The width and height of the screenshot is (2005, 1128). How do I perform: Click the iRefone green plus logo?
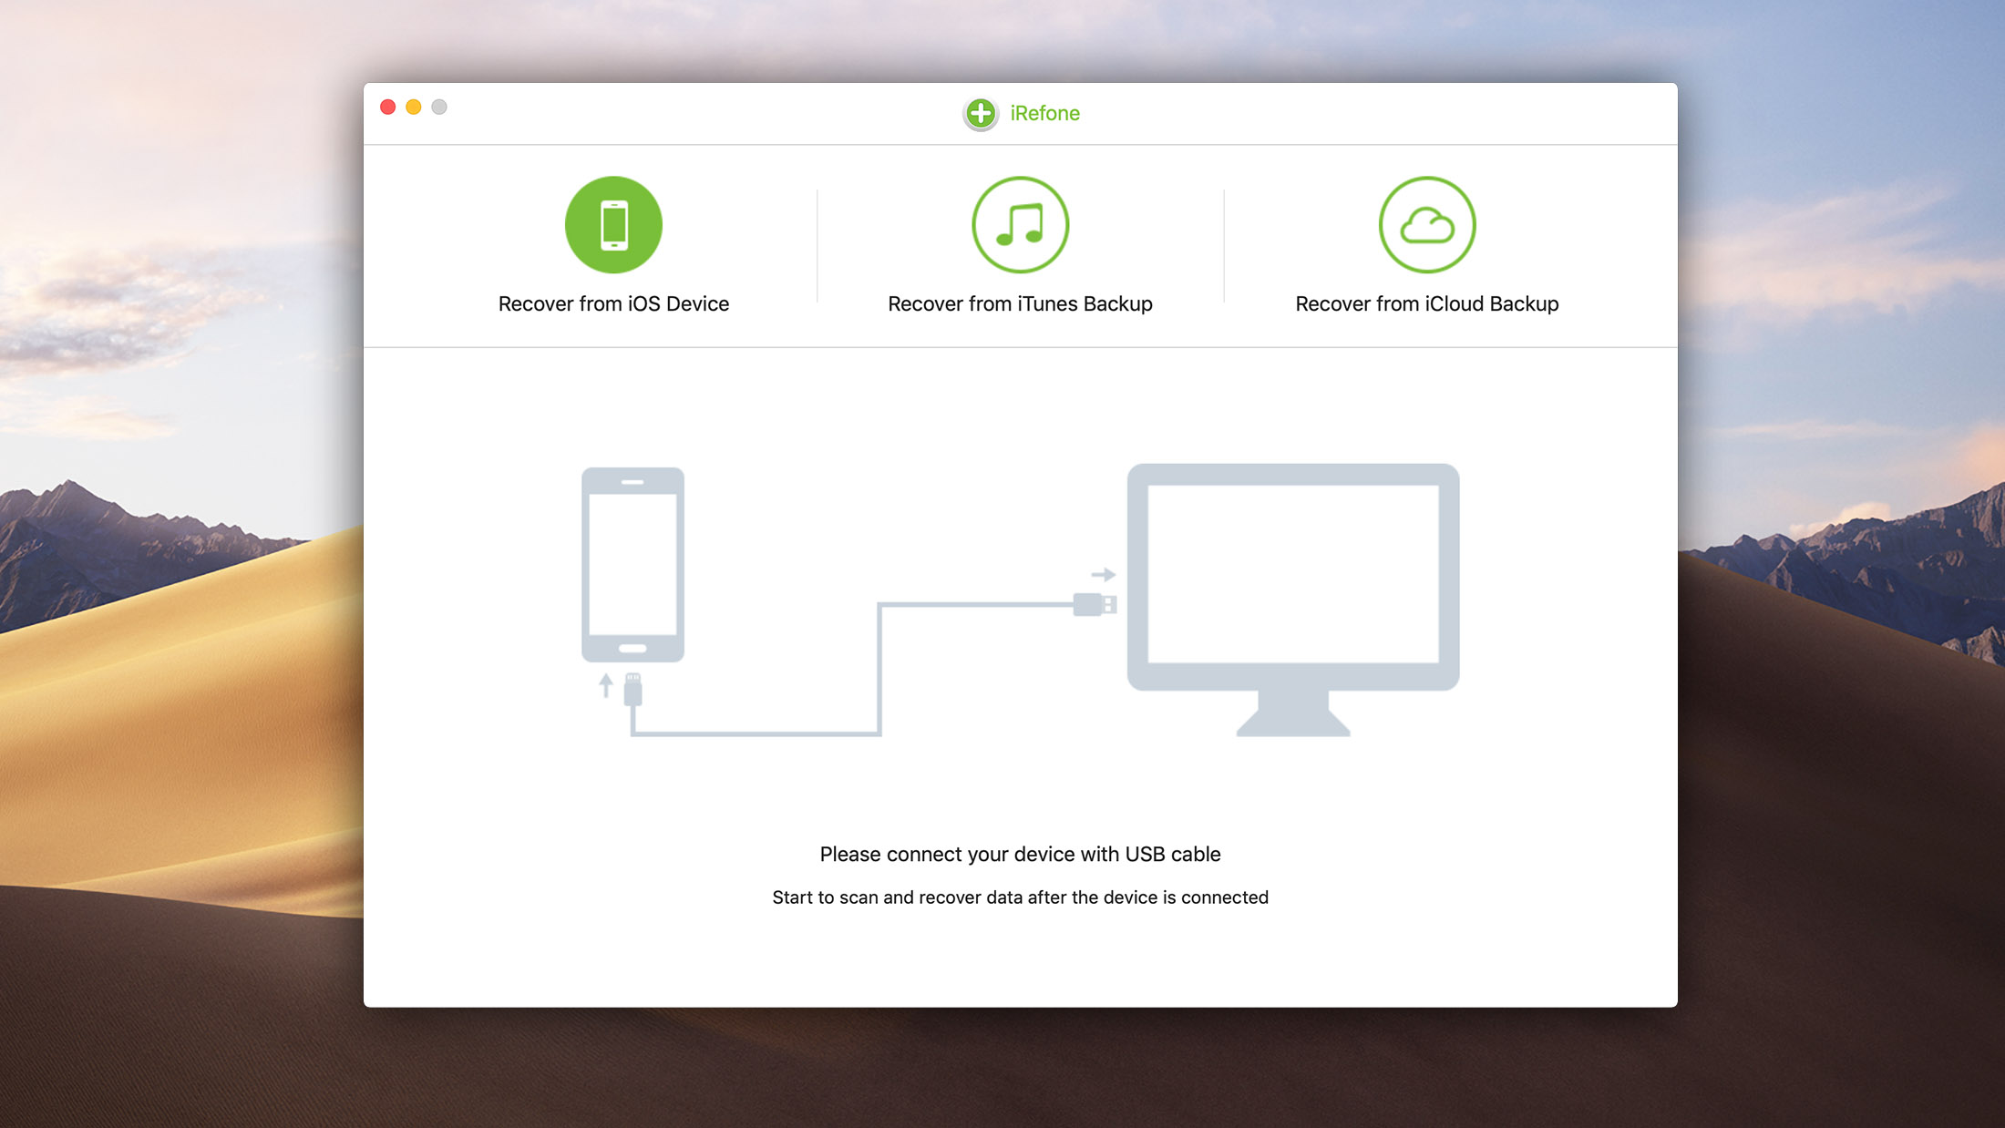coord(981,113)
